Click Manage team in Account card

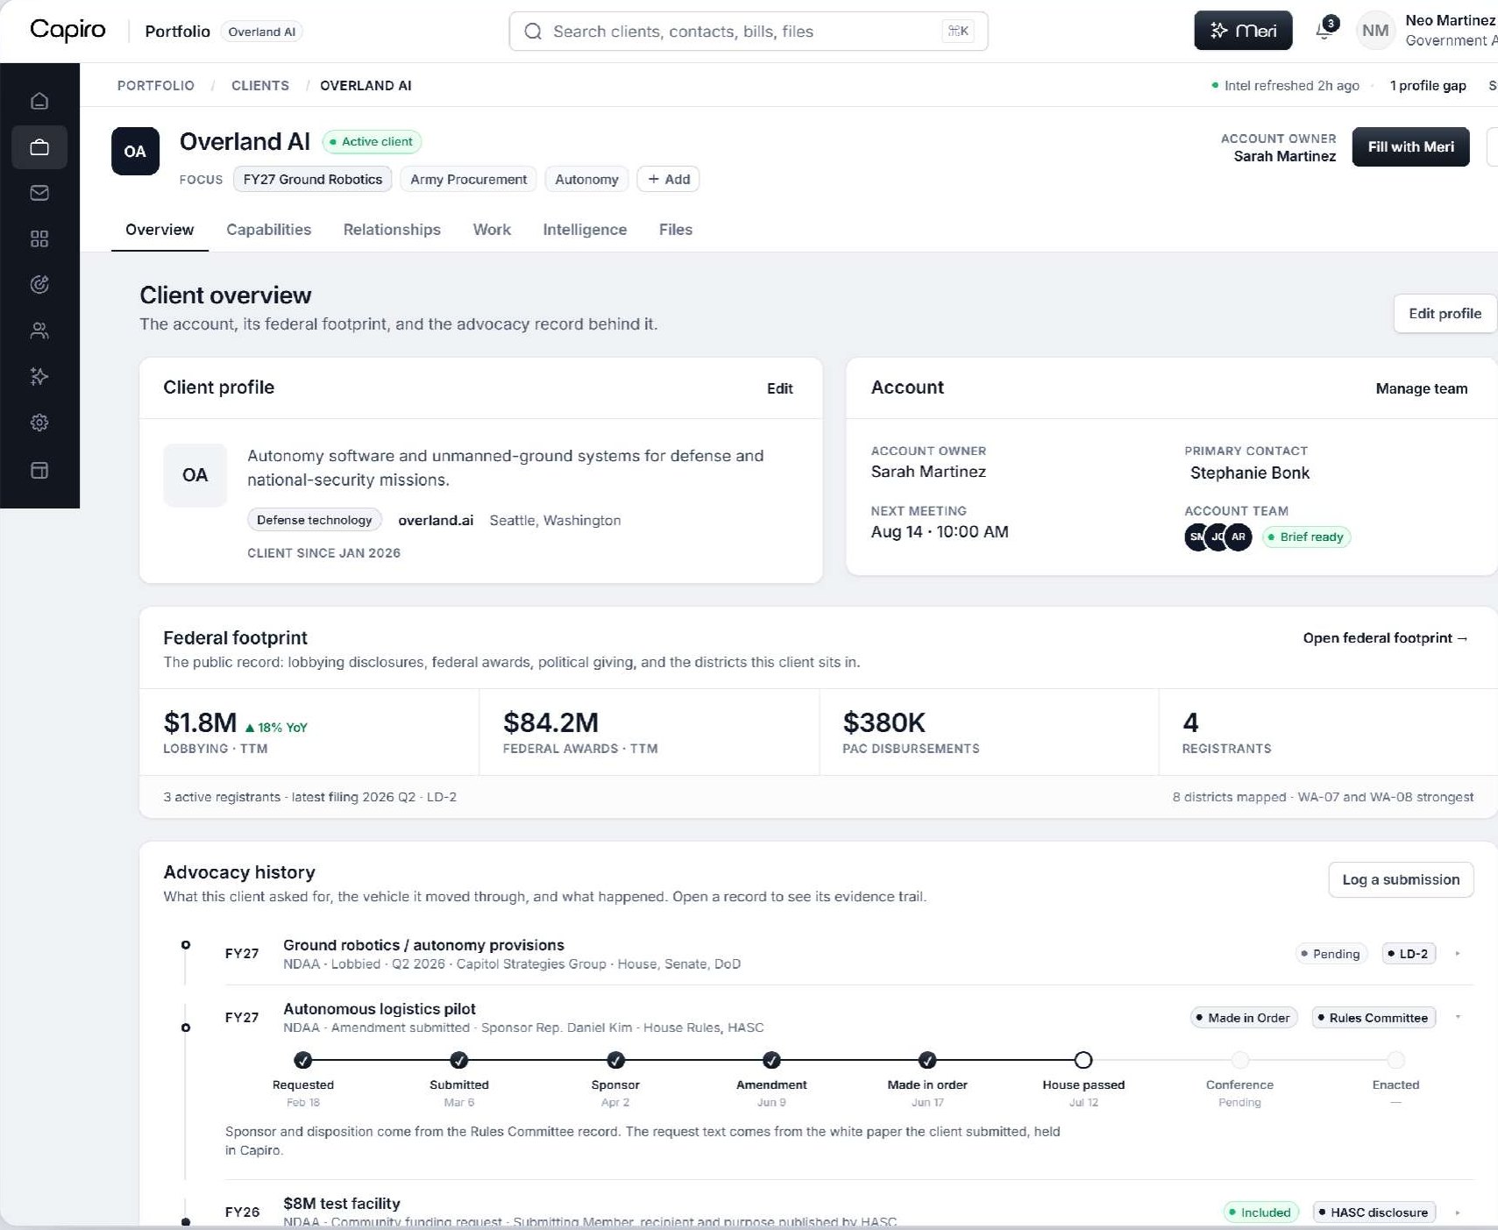click(1421, 388)
